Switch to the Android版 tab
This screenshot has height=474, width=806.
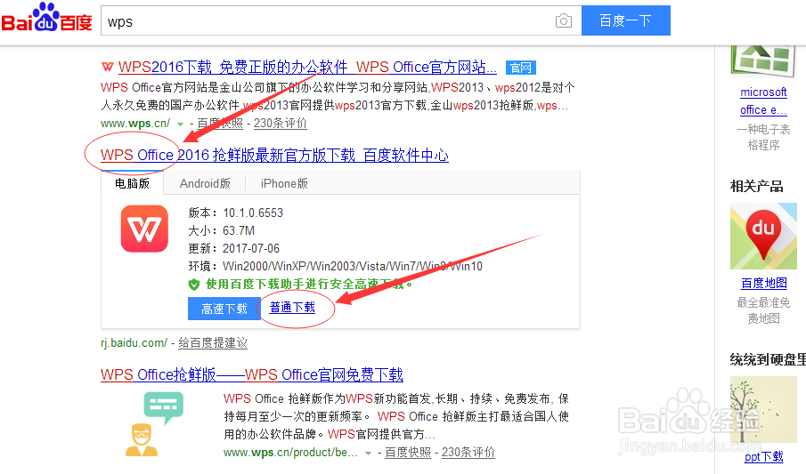click(205, 183)
